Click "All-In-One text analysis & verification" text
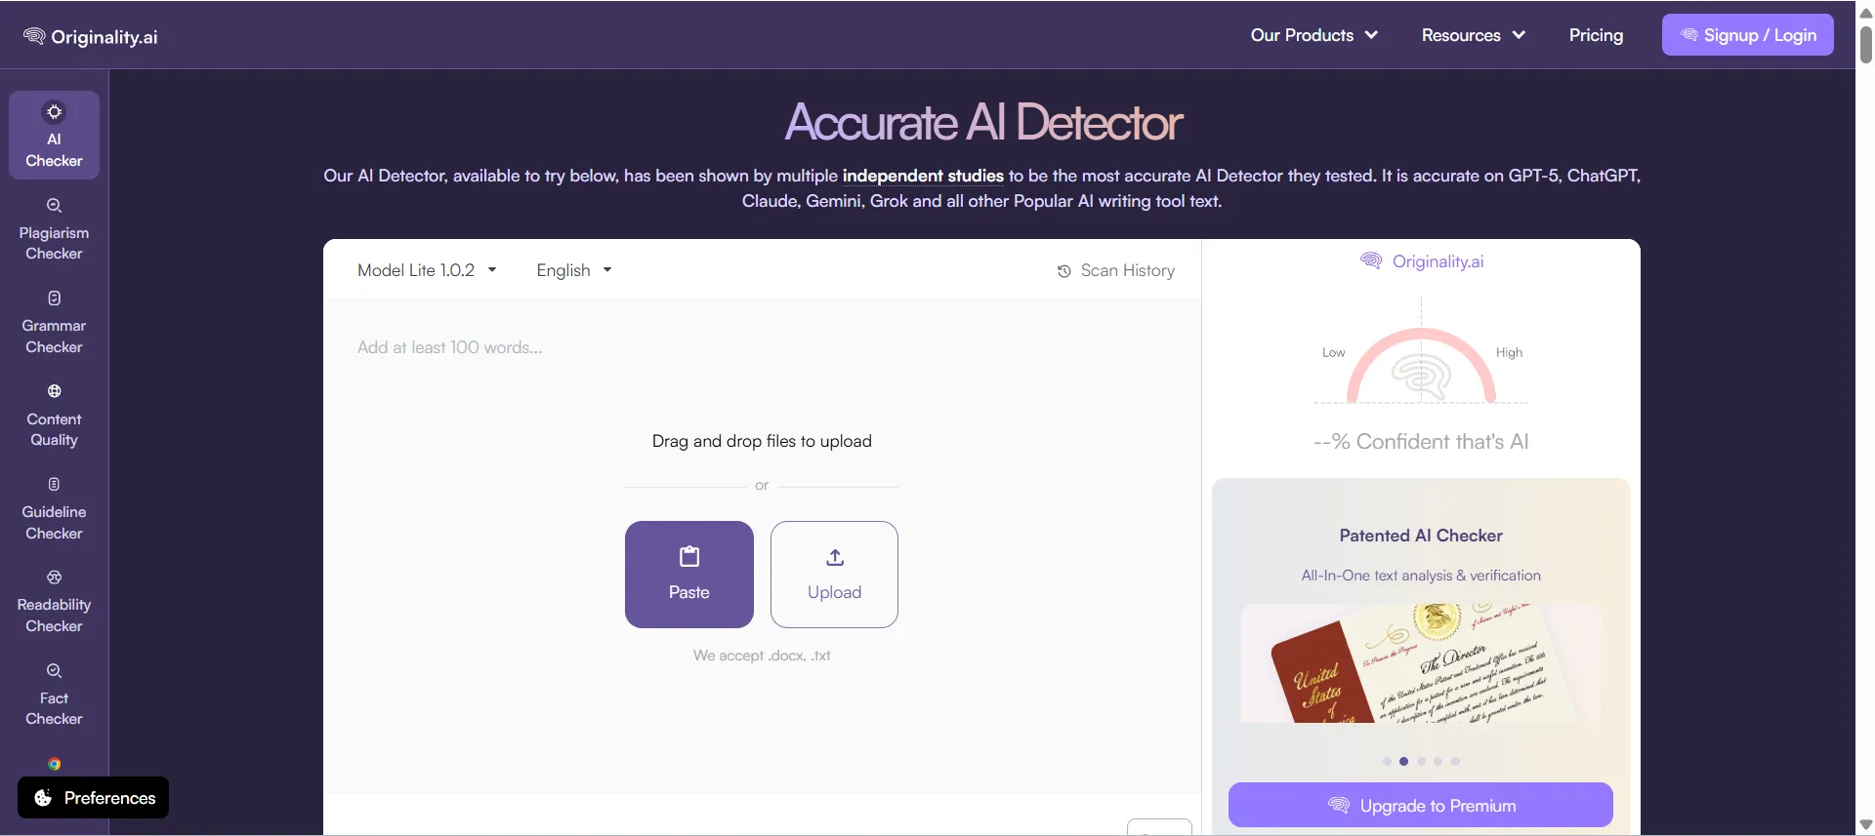This screenshot has width=1875, height=836. pos(1421,576)
